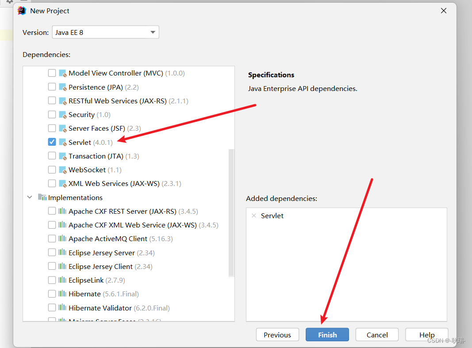Select the EclipseLink (2.7.9) row label
Screen dimensions: 472x348
coord(97,280)
